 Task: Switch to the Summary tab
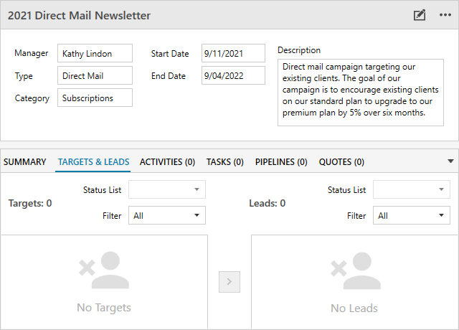(x=25, y=162)
